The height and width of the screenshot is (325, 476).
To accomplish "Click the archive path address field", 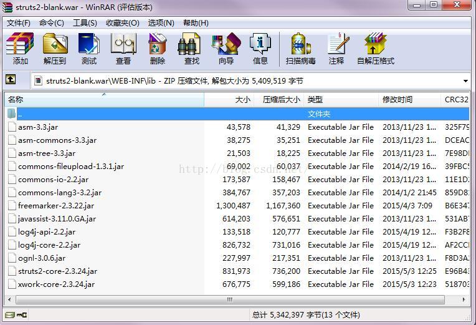I will pos(250,81).
